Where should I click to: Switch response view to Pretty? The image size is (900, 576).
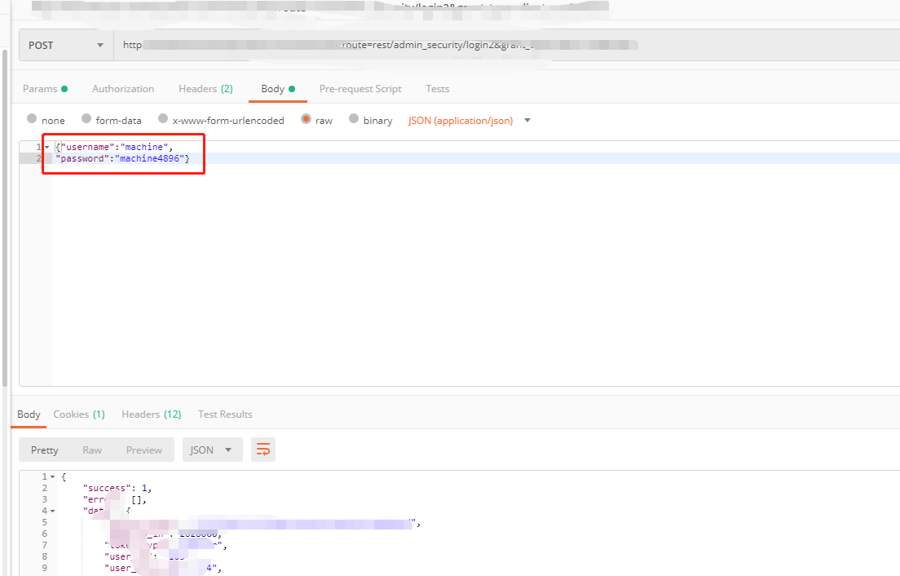click(44, 450)
